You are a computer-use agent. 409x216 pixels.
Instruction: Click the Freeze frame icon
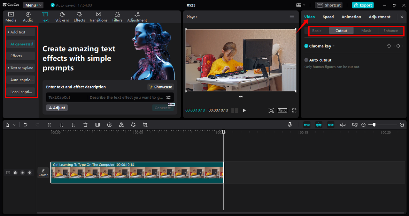click(x=97, y=125)
